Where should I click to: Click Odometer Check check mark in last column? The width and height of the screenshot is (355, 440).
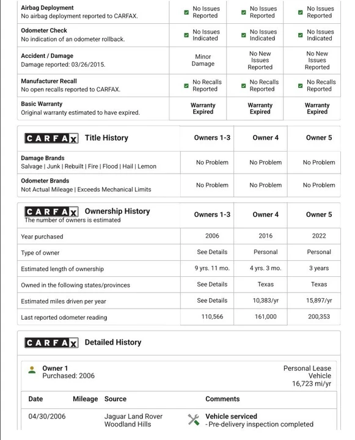point(300,35)
